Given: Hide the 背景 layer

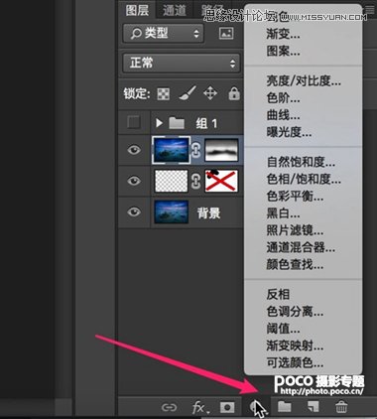Looking at the screenshot, I should pos(134,211).
